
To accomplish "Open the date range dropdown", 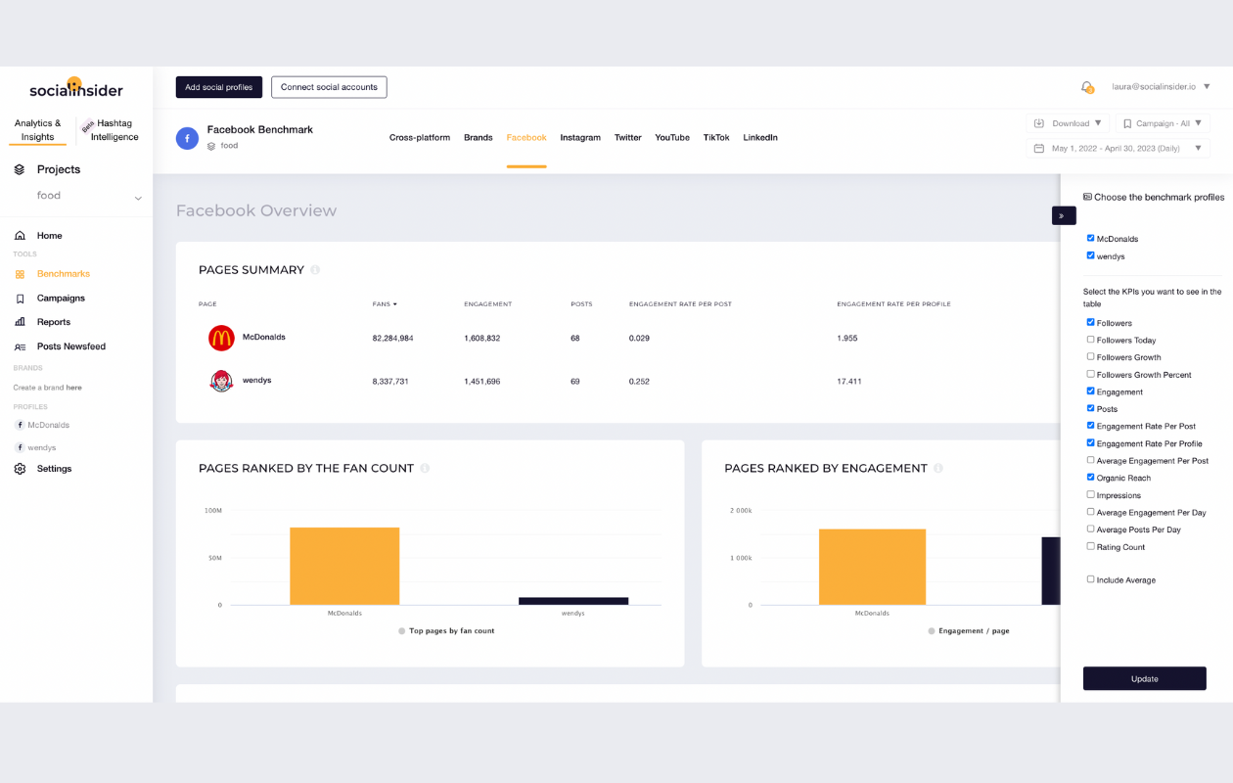I will pyautogui.click(x=1119, y=149).
